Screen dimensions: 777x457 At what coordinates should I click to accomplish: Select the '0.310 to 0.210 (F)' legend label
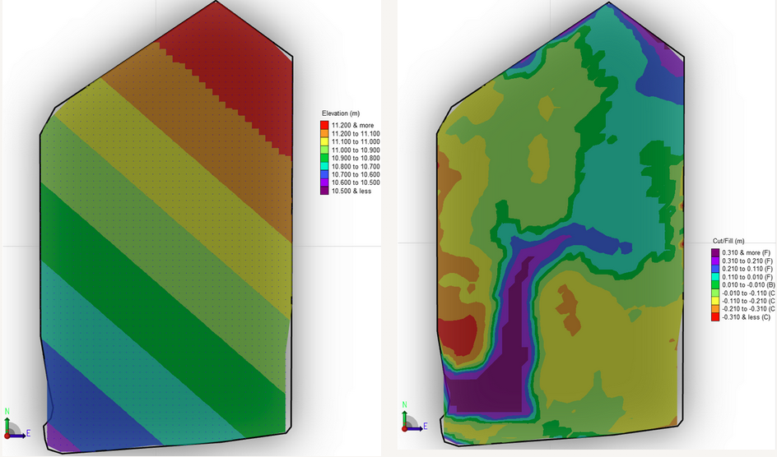pos(747,261)
